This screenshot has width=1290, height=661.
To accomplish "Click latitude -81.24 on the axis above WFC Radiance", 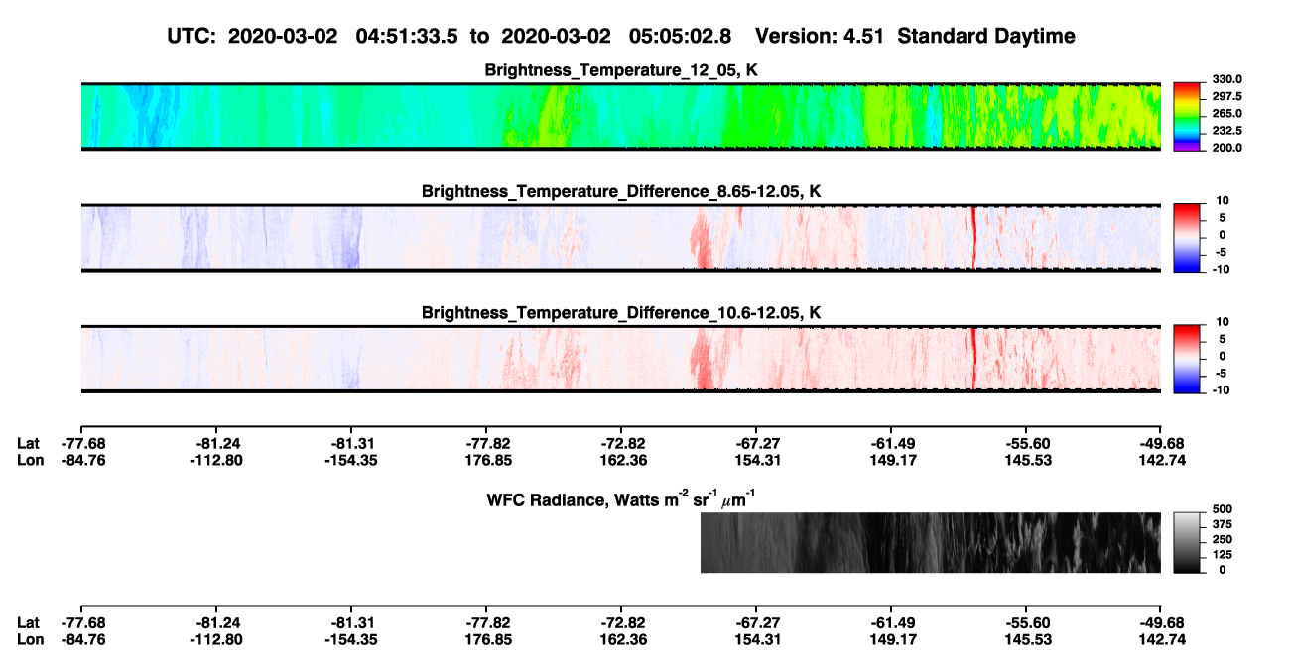I will click(215, 444).
